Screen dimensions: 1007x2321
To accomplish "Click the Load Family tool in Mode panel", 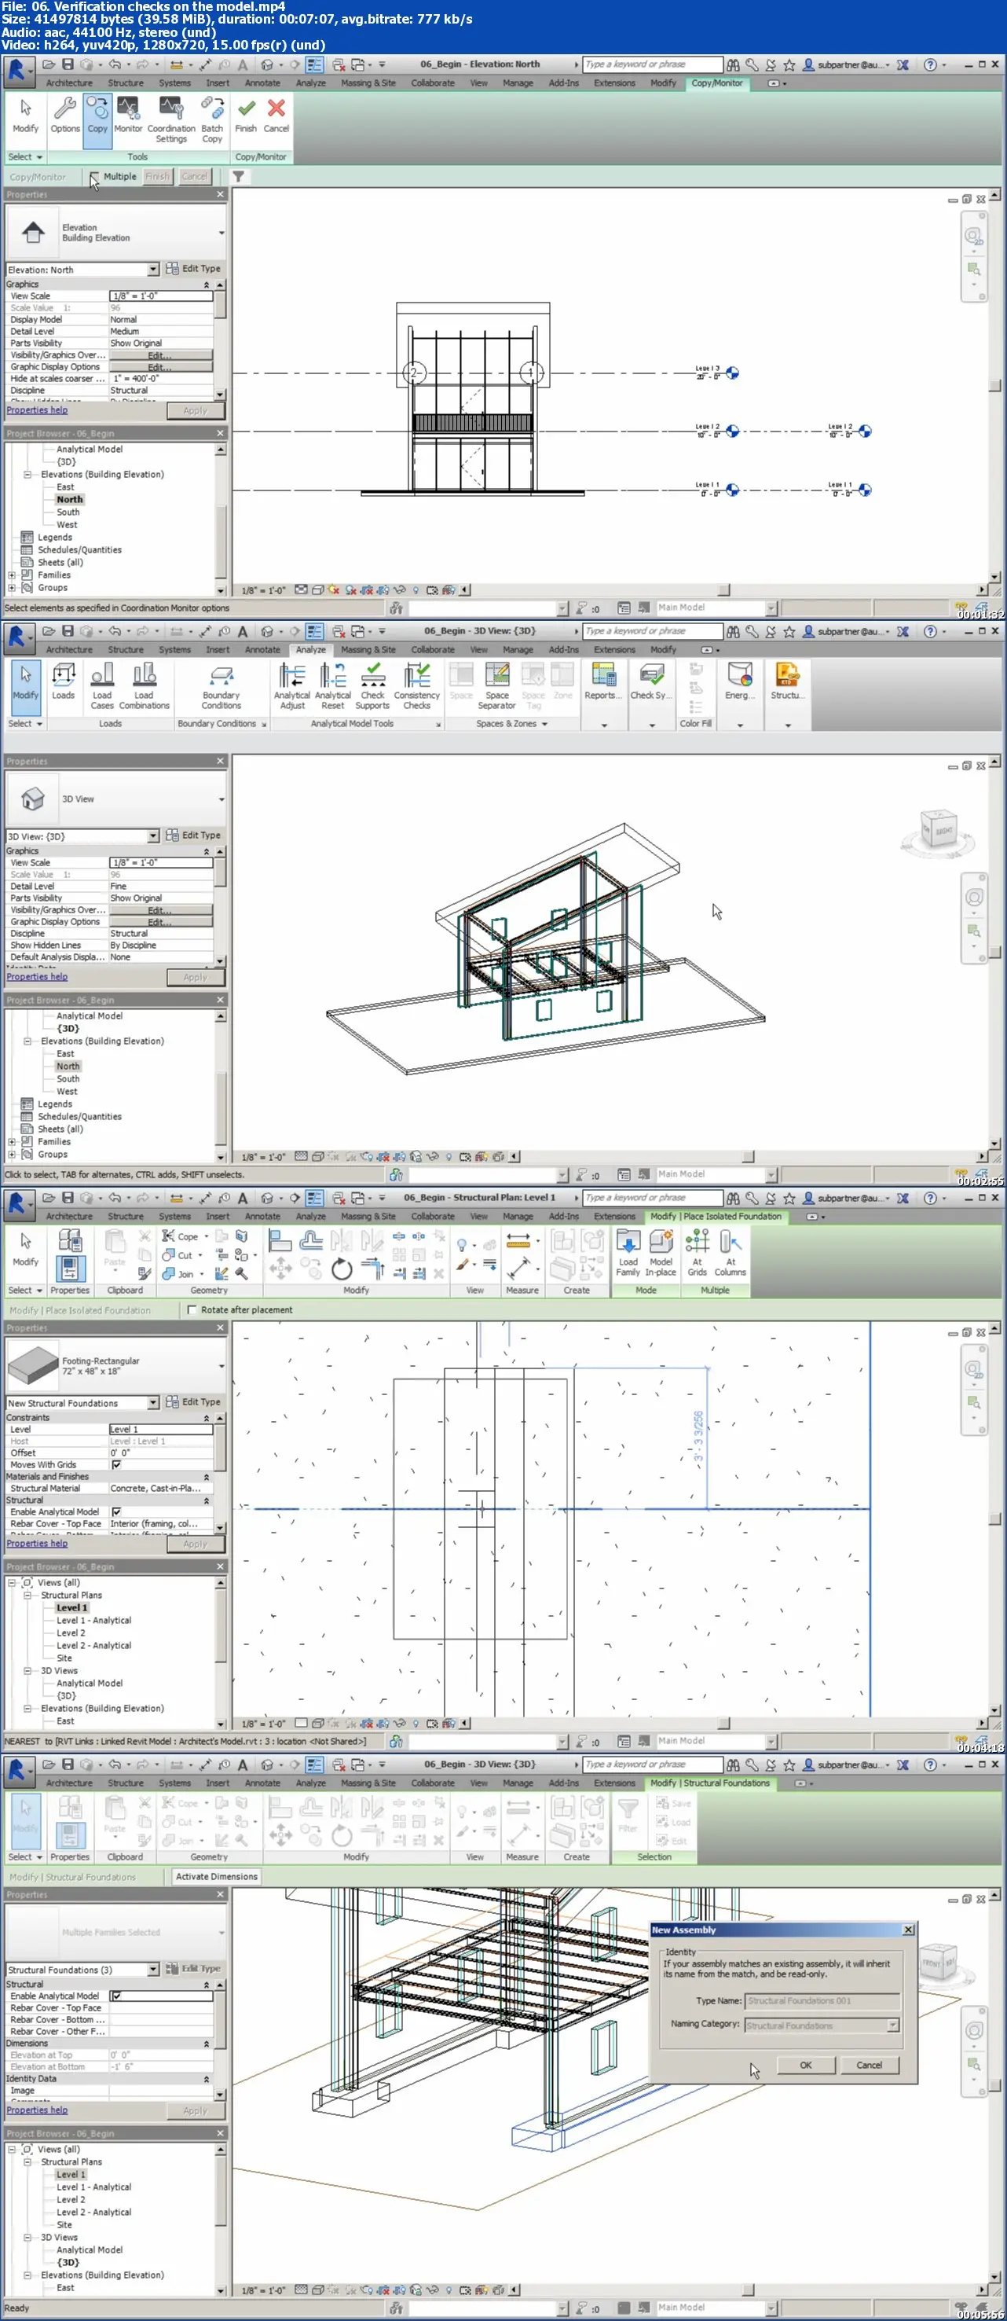I will click(x=628, y=1254).
